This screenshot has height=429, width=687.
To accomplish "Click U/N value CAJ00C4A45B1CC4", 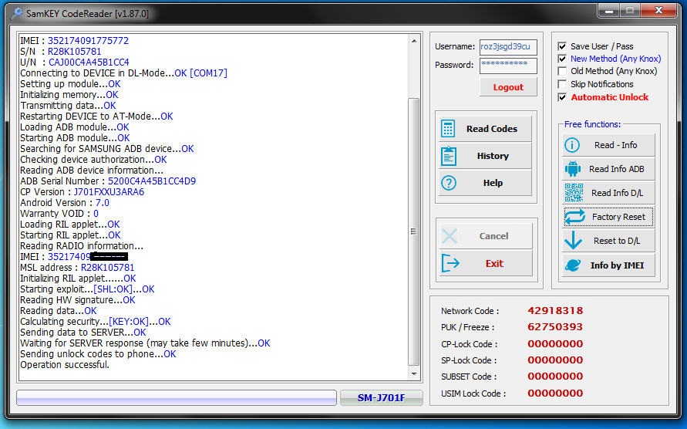I will tap(89, 62).
